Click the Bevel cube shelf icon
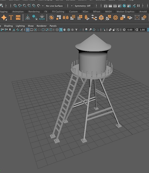Viewport: 149px width, 173px height. (x=101, y=18)
